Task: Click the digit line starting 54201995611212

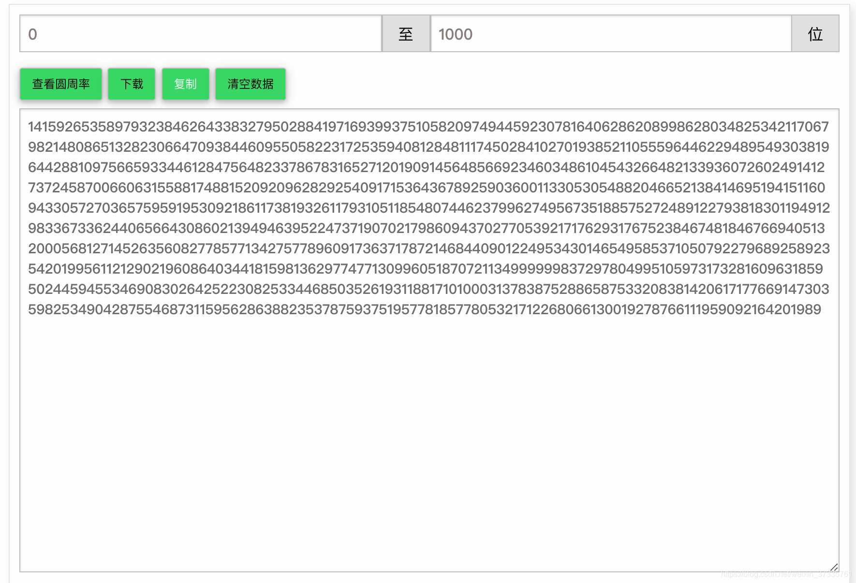Action: pyautogui.click(x=426, y=269)
